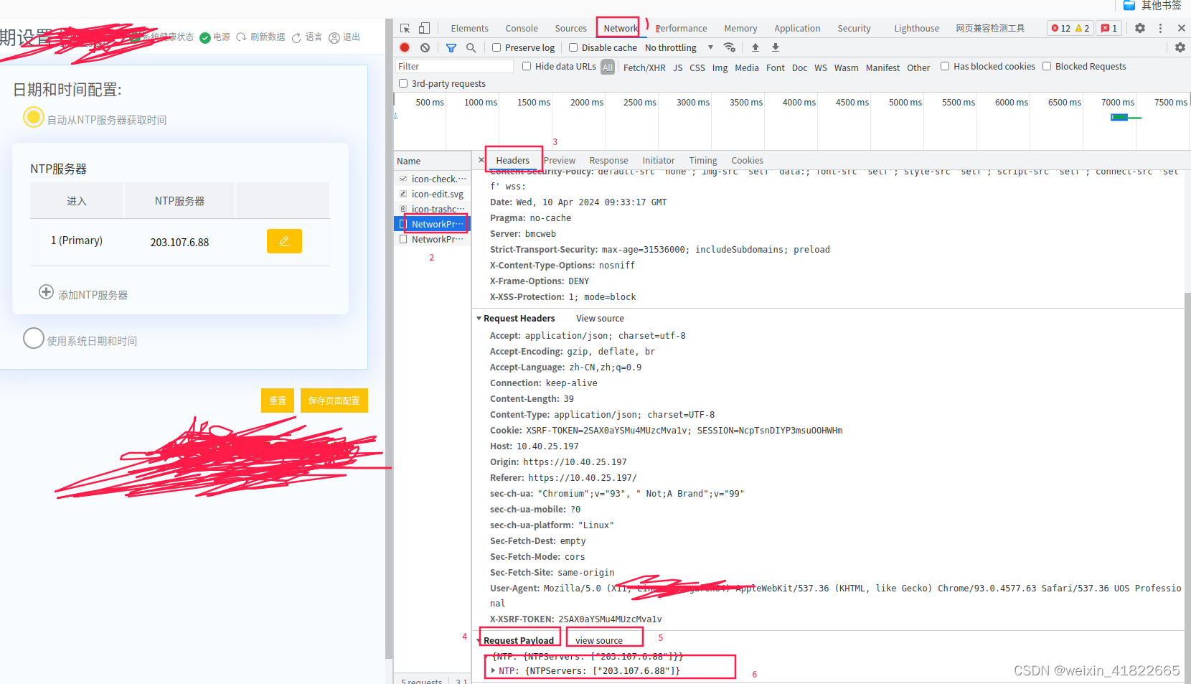Click the 保存页面配置 button
Viewport: 1191px width, 684px height.
pos(334,400)
